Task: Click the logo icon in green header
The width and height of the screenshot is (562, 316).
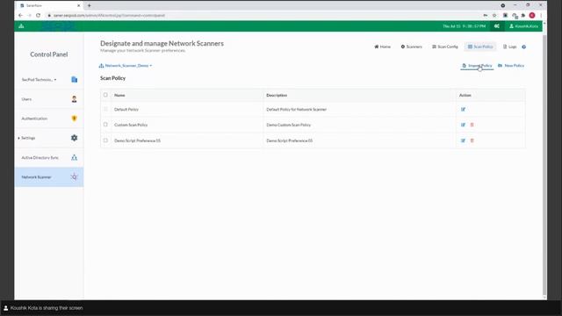Action: pyautogui.click(x=21, y=26)
